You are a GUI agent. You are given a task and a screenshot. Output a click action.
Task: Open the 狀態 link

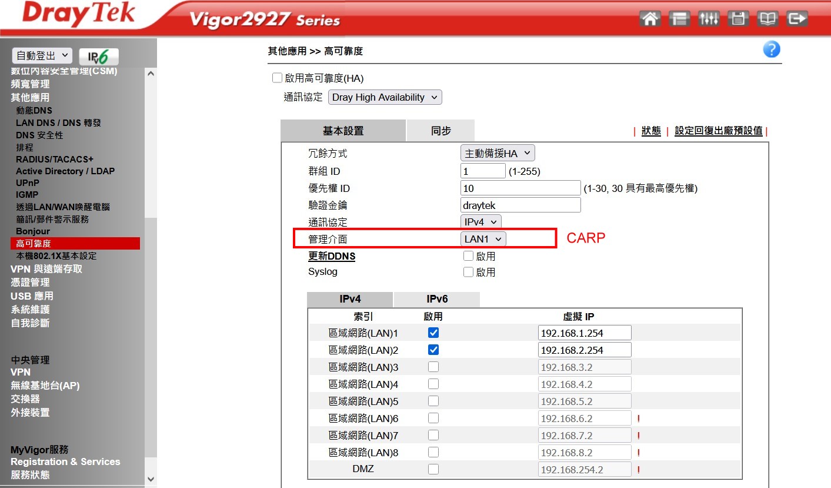pyautogui.click(x=651, y=131)
